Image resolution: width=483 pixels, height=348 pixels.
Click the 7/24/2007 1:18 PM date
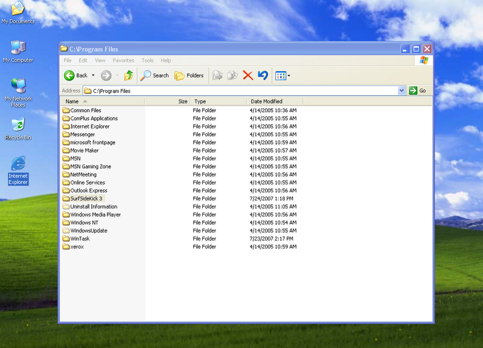(271, 198)
